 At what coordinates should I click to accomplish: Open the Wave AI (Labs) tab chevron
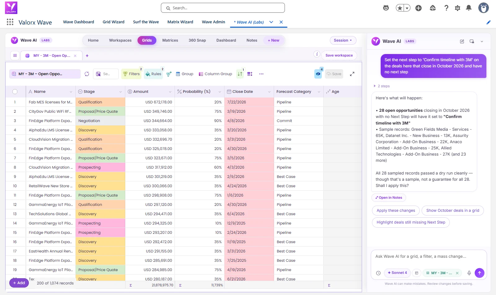pyautogui.click(x=271, y=22)
